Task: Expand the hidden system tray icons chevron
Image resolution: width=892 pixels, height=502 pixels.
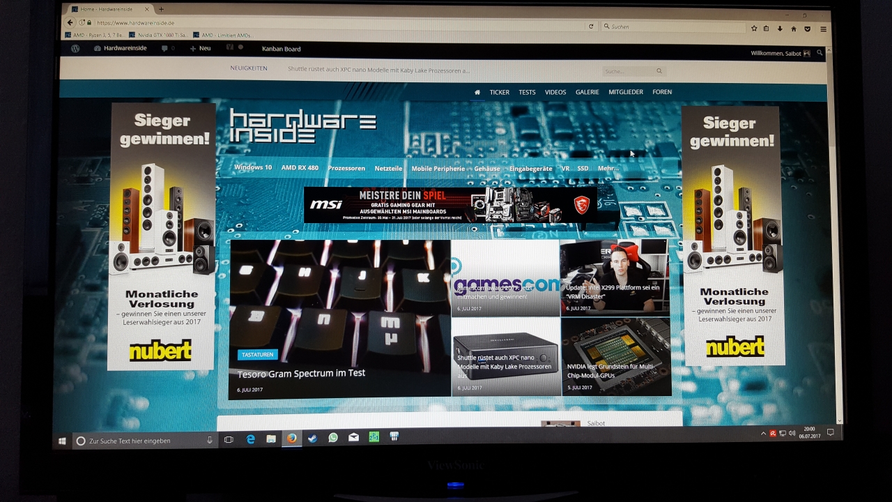Action: coord(763,434)
